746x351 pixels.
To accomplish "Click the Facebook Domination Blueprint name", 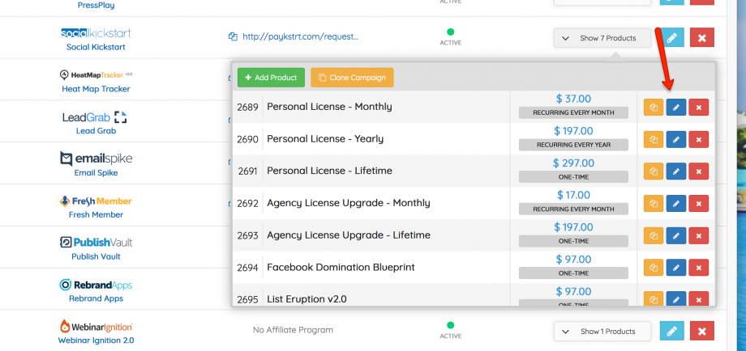I will coord(341,267).
